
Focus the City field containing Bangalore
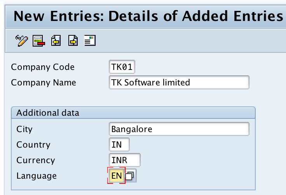click(179, 129)
